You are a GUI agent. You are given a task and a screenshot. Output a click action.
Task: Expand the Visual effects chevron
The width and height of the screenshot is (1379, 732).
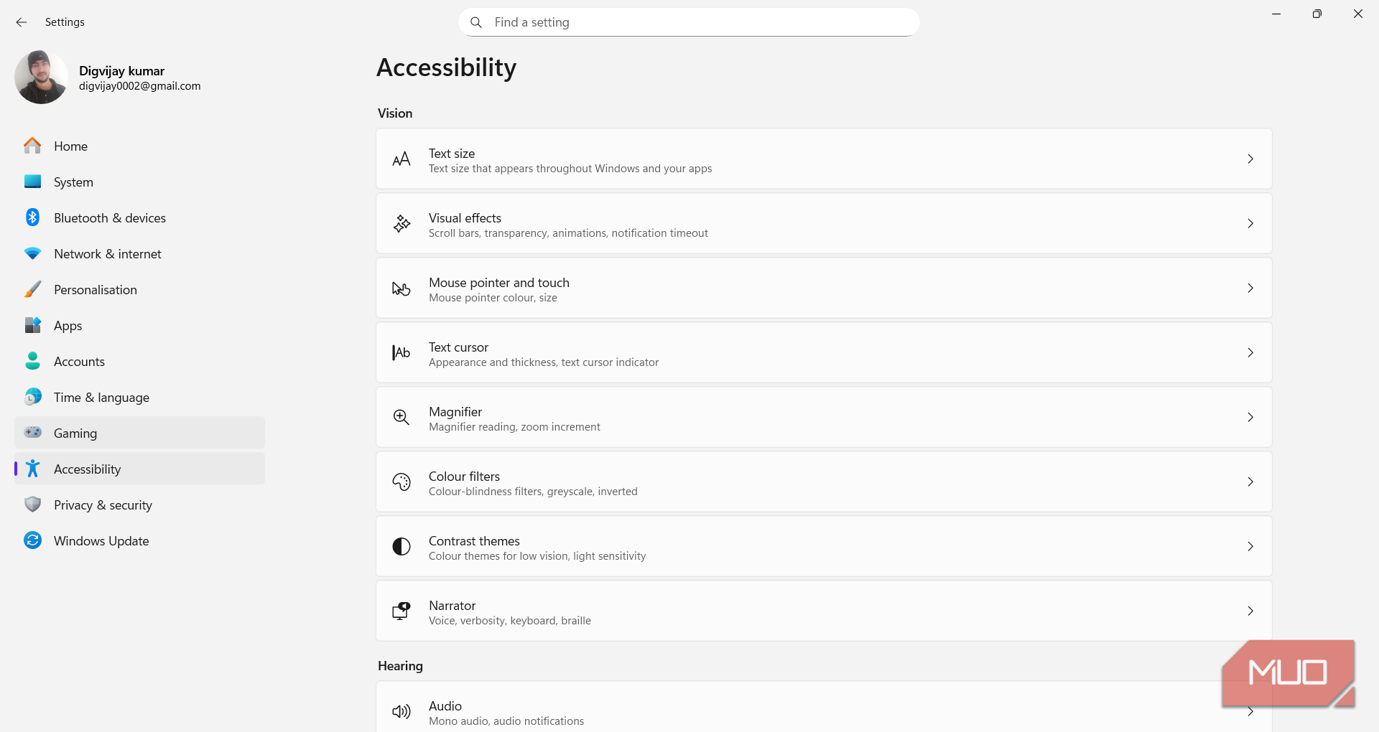tap(1250, 223)
